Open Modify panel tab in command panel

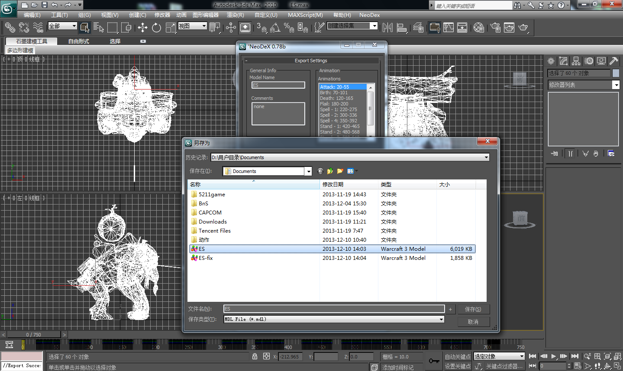(x=563, y=61)
